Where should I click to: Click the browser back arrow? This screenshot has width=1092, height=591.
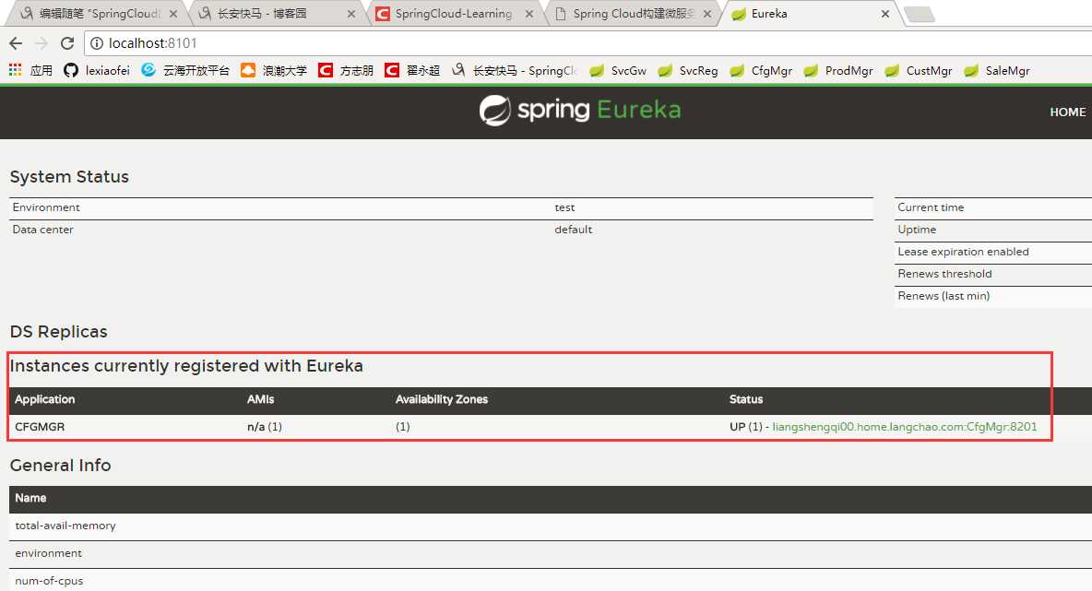(x=16, y=43)
